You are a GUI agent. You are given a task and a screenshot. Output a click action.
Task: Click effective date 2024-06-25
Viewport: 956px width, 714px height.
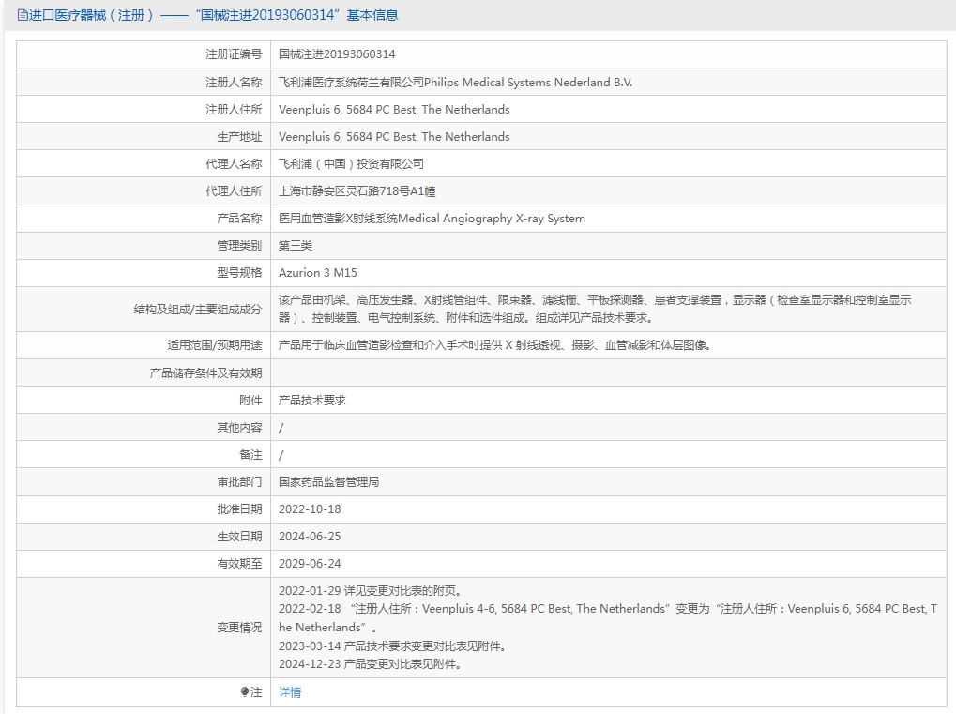click(310, 537)
